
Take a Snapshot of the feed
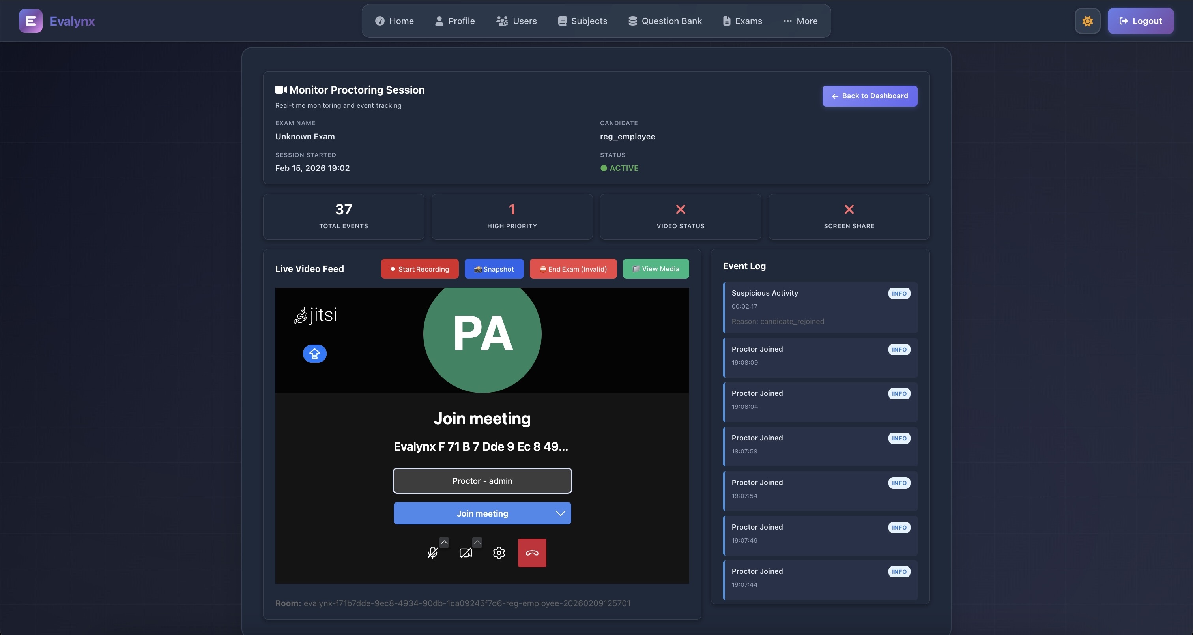coord(494,269)
